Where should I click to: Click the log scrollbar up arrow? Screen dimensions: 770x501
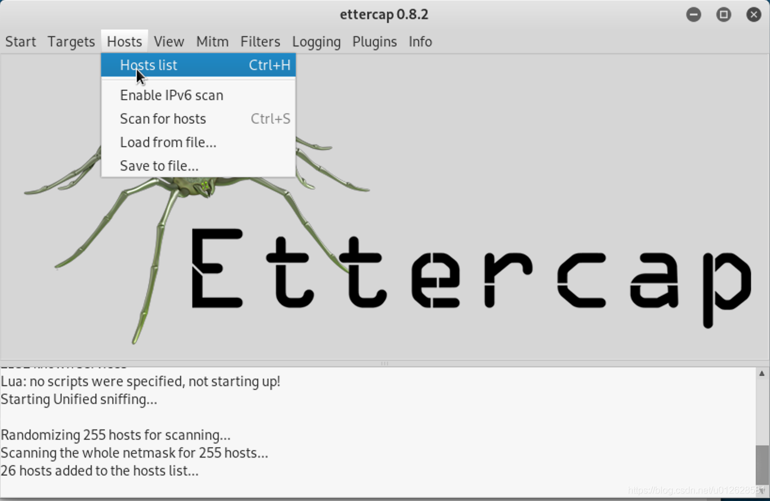[762, 373]
